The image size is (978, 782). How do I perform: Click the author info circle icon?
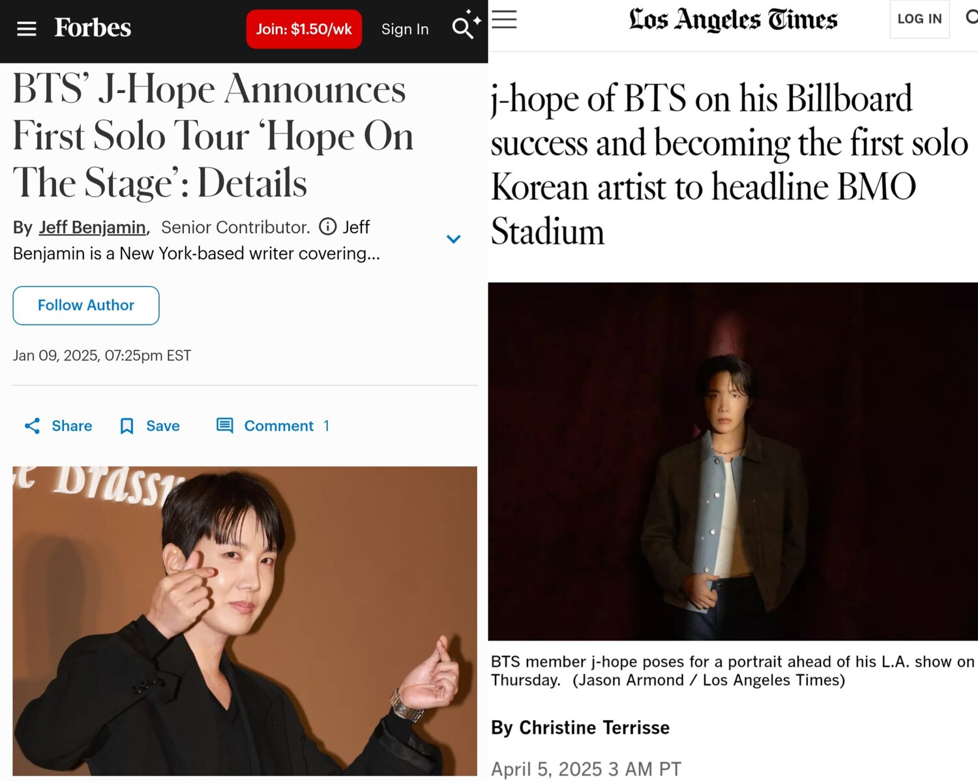click(327, 227)
